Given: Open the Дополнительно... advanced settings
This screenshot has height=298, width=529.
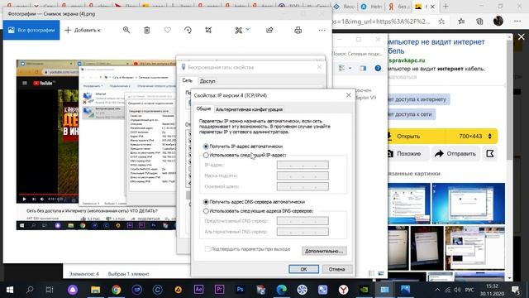Looking at the screenshot, I should point(324,251).
